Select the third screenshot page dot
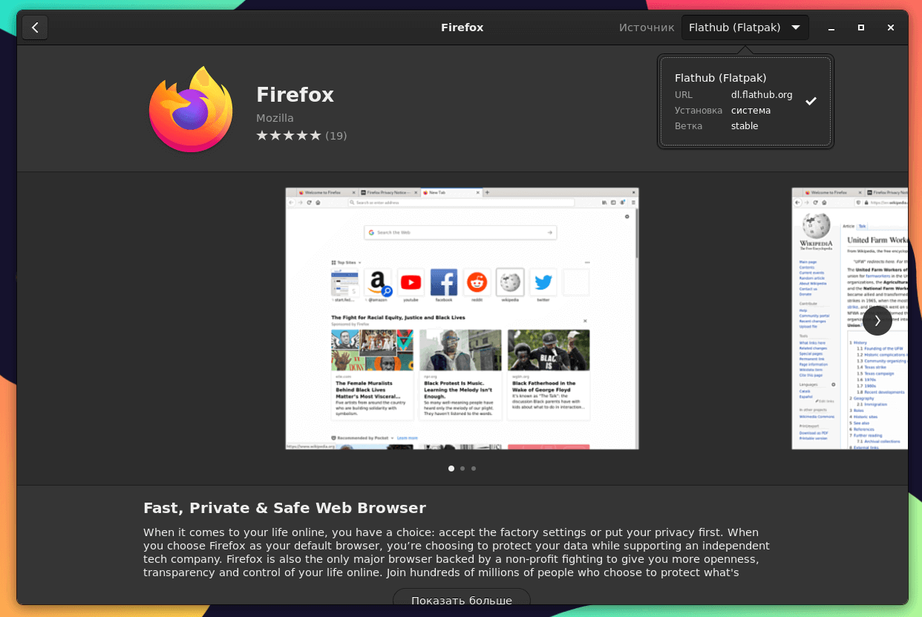This screenshot has height=617, width=922. click(474, 469)
